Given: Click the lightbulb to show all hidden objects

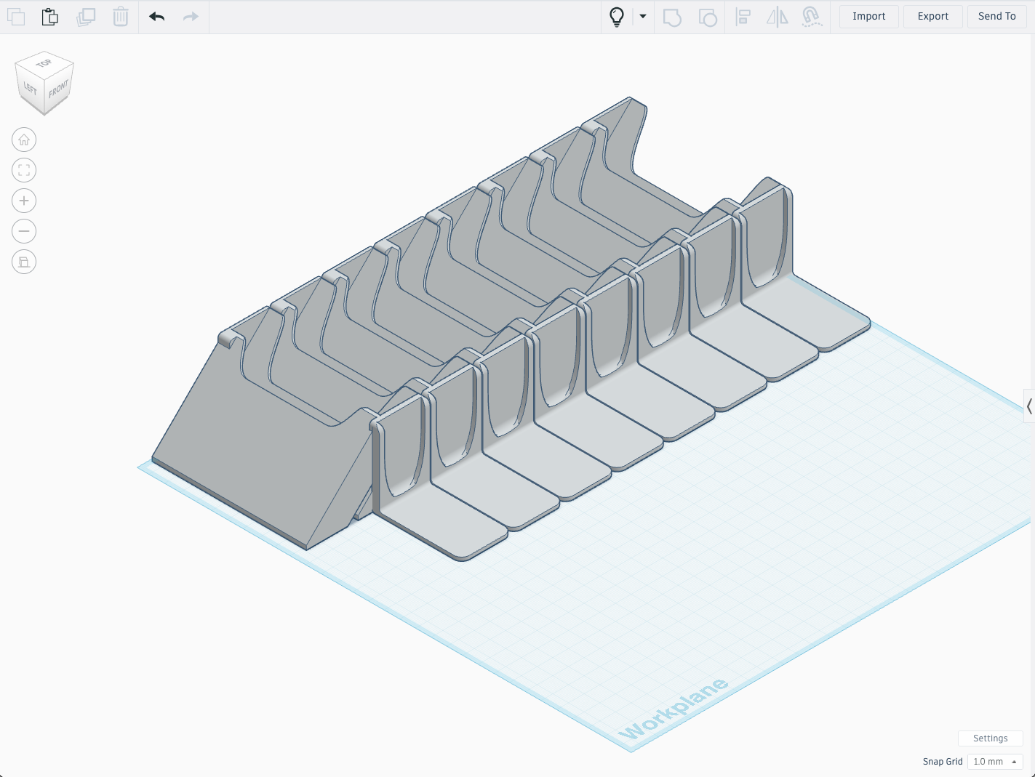Looking at the screenshot, I should 617,16.
